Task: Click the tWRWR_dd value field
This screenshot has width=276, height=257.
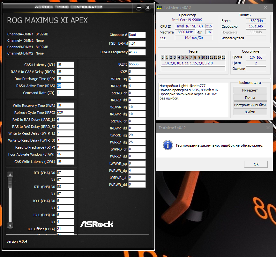Action: 137,185
